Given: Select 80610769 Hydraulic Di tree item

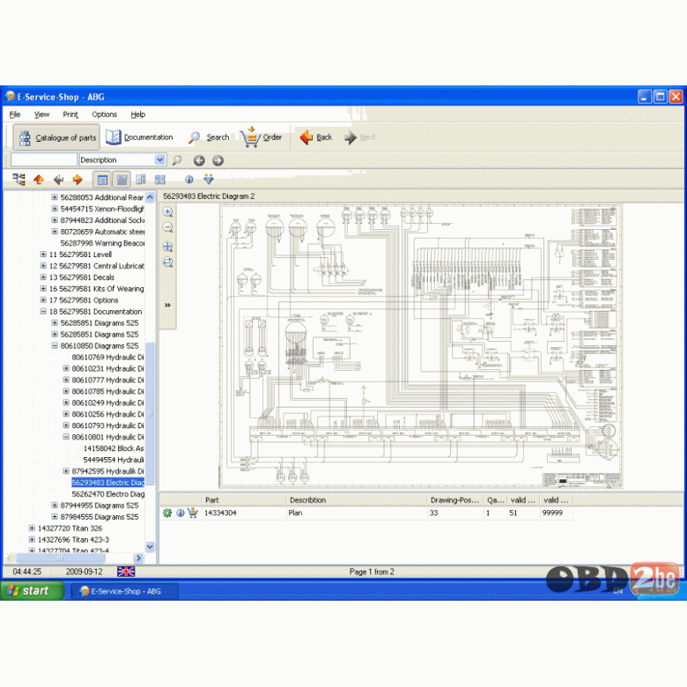Looking at the screenshot, I should point(107,357).
